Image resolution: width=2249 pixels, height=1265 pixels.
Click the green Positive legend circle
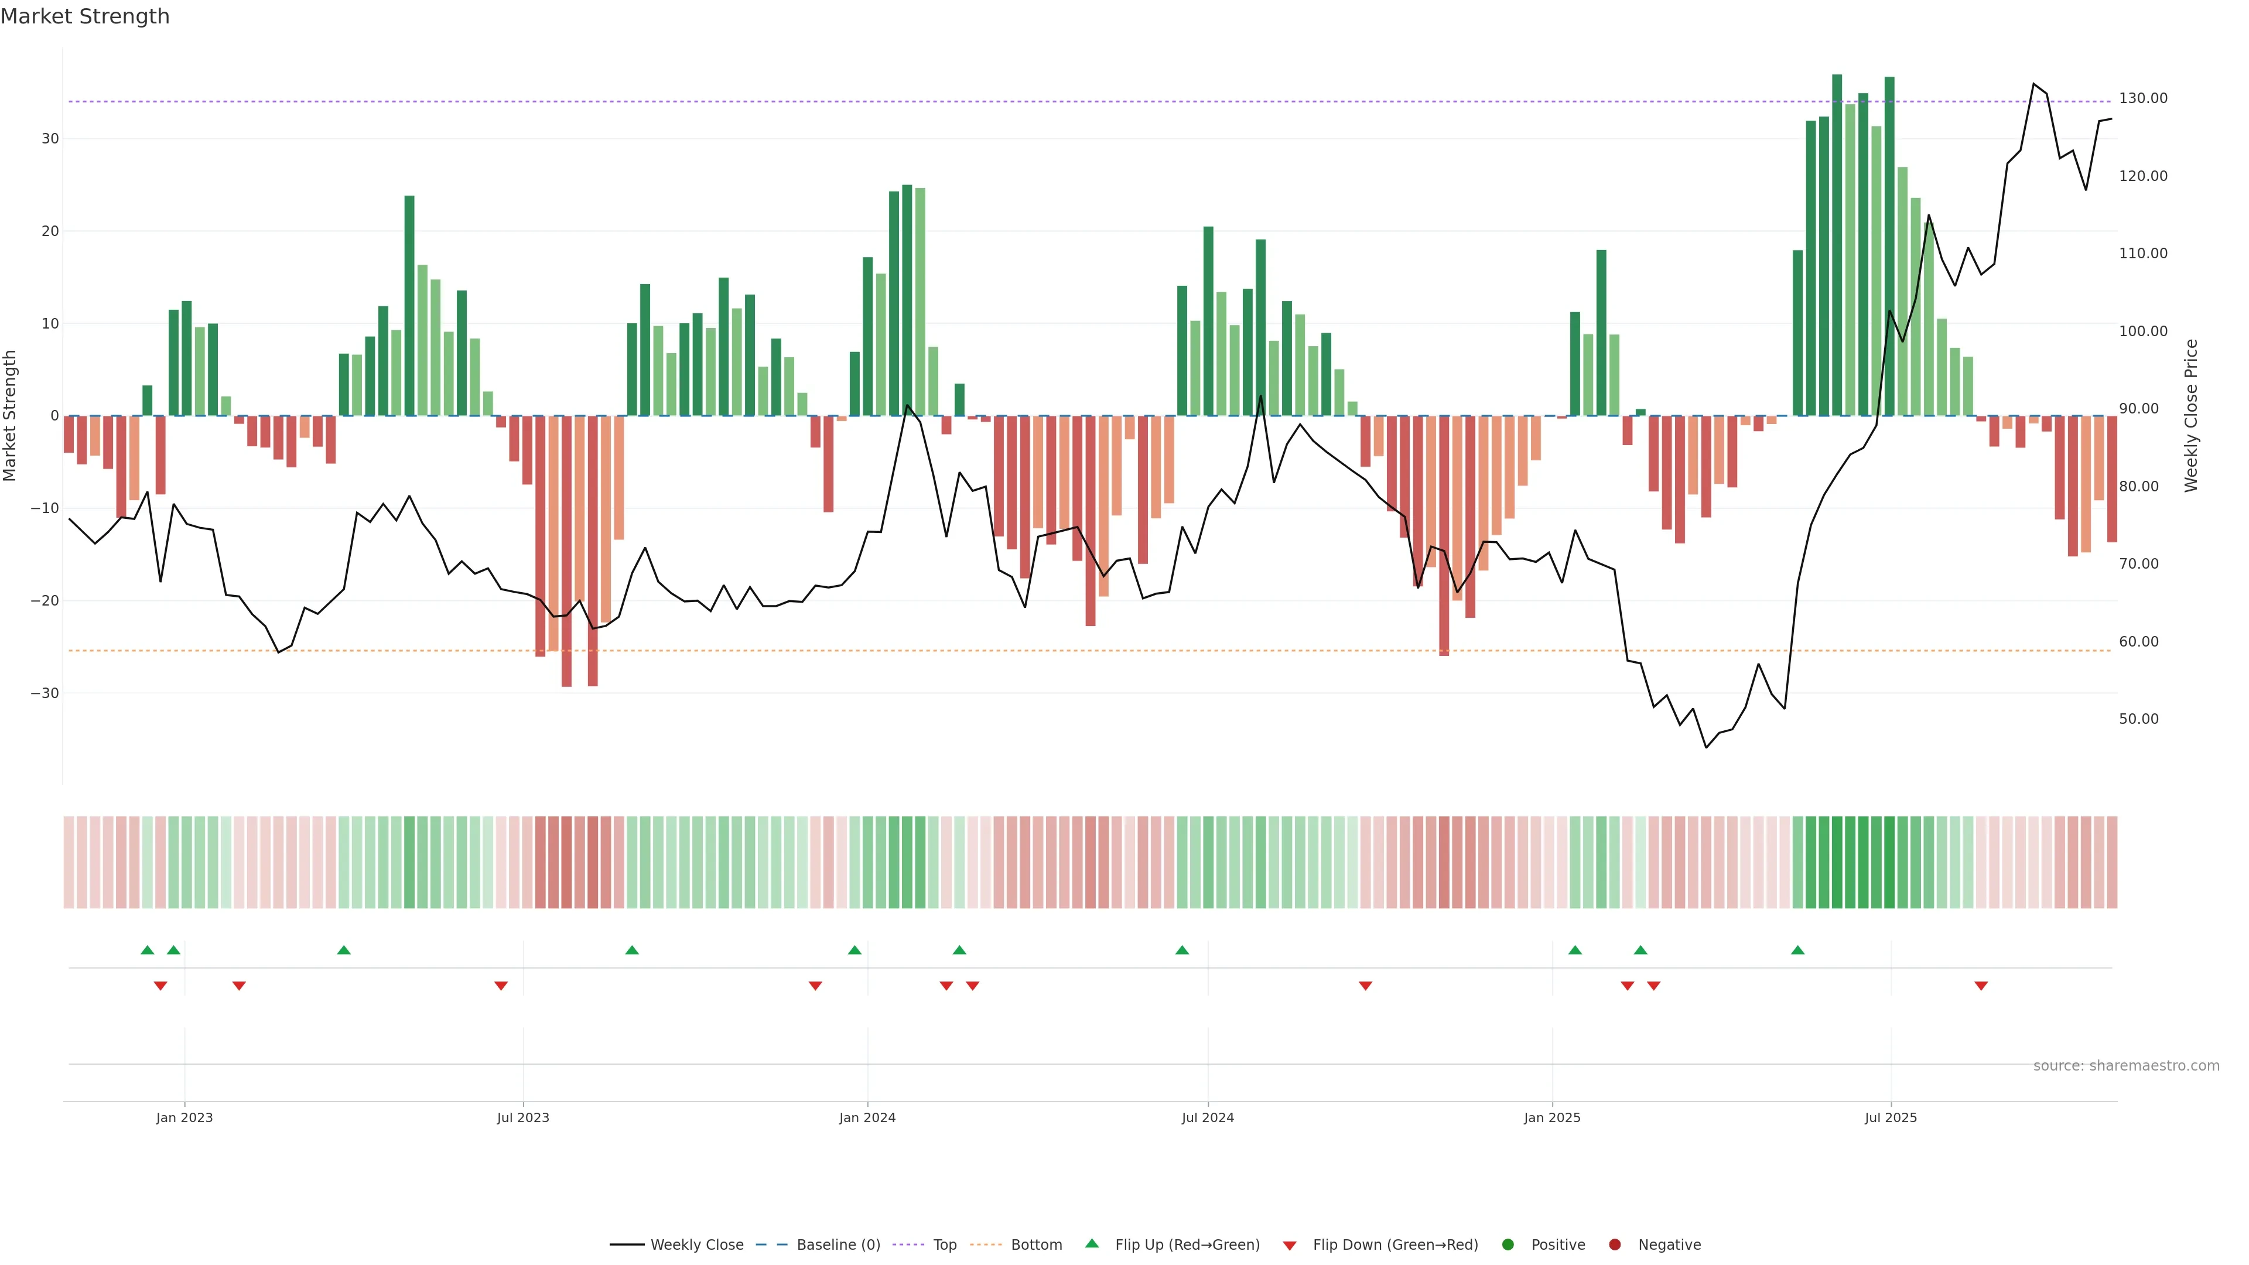(x=1508, y=1245)
